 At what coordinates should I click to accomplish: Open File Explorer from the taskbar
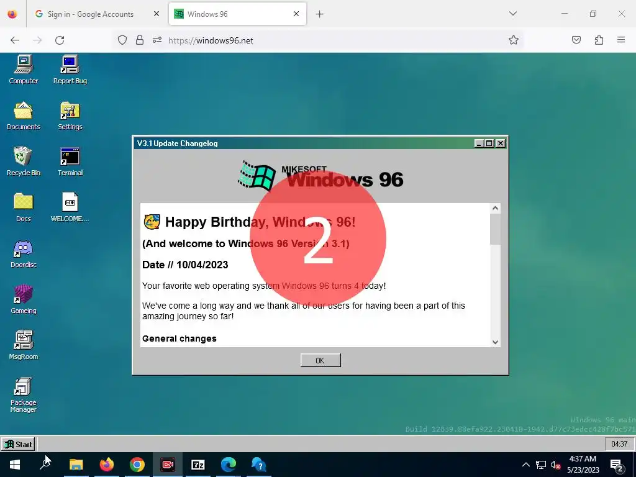76,465
